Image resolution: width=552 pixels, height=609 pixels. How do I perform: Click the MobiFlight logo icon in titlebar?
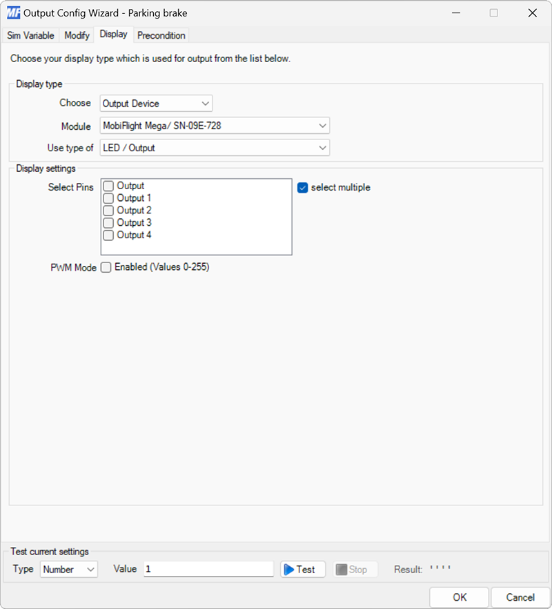pos(14,12)
